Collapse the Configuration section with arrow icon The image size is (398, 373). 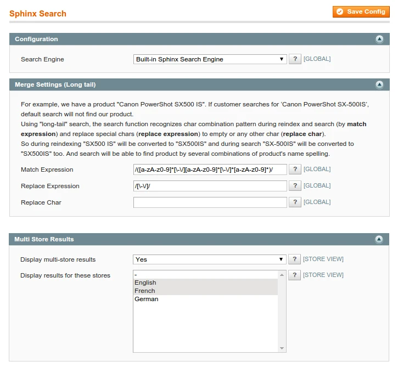click(379, 39)
